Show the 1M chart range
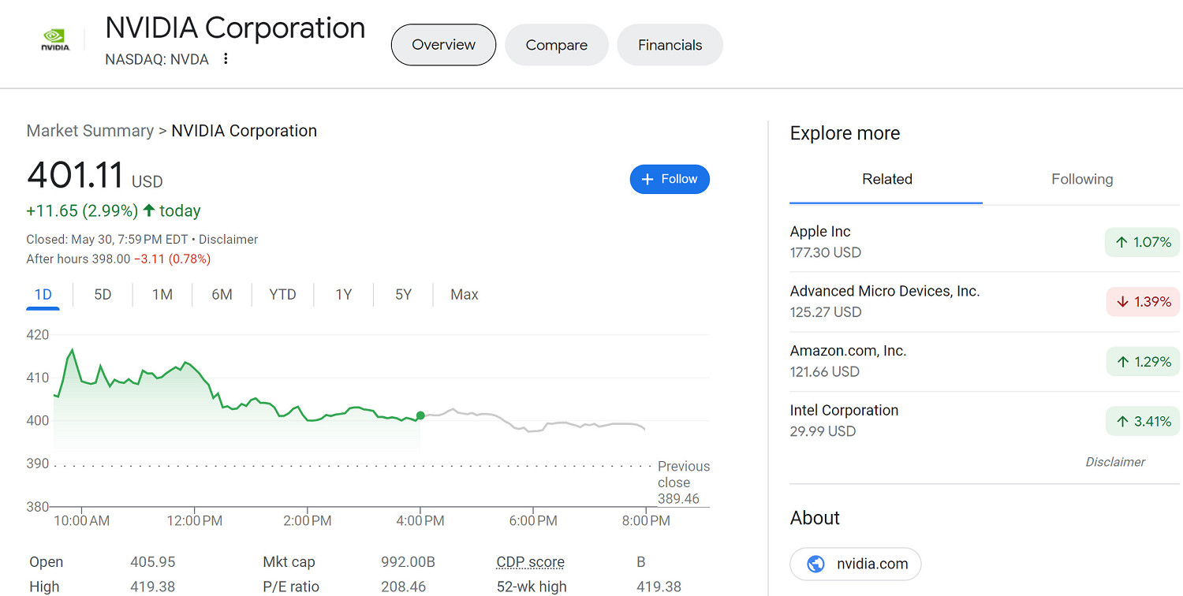 (x=162, y=295)
